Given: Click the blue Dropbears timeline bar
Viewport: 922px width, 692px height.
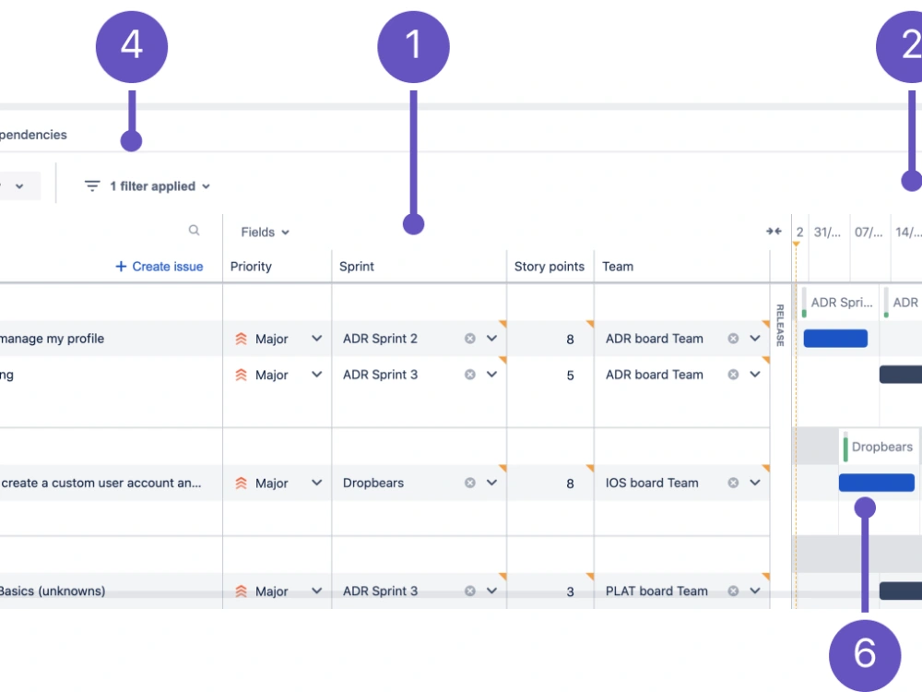Looking at the screenshot, I should point(875,483).
